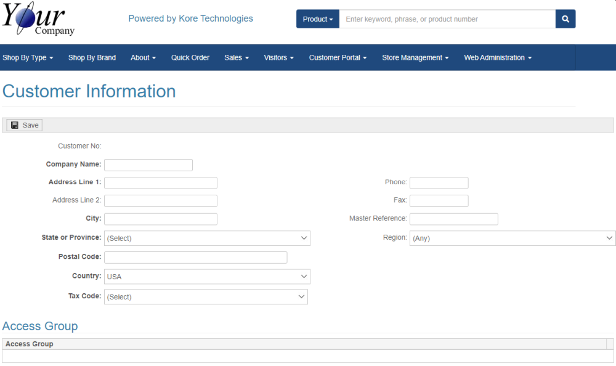Viewport: 616px width, 366px height.
Task: Open the Shop By Type menu
Action: (x=28, y=57)
